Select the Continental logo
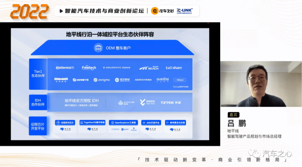Screen dimensions: 302x167 [x=65, y=68]
